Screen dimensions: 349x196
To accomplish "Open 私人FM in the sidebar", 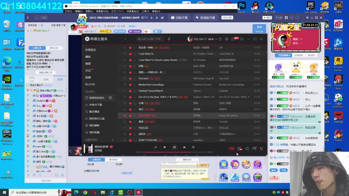I will (90, 84).
